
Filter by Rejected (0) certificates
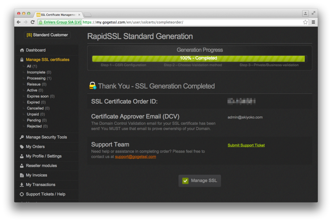37,126
